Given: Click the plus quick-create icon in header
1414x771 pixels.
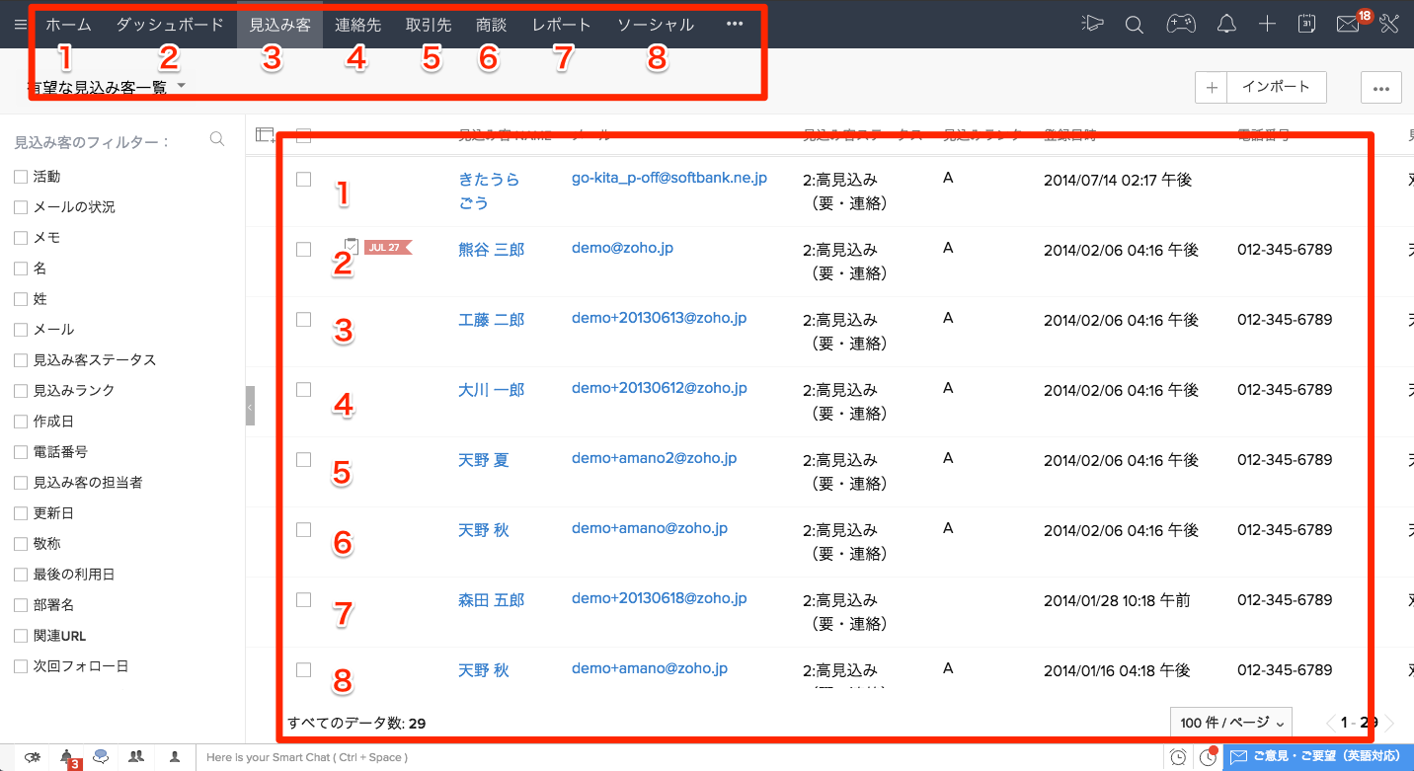Looking at the screenshot, I should pos(1268,25).
